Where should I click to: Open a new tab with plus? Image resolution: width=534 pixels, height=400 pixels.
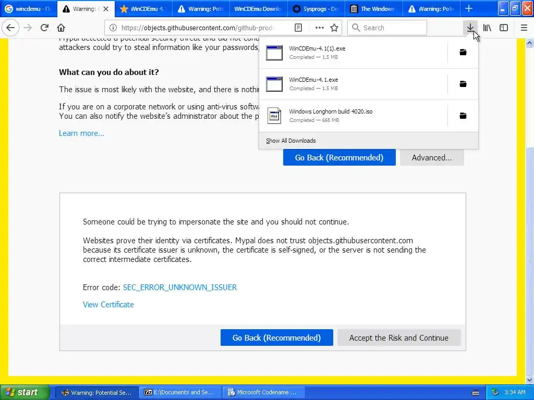469,9
